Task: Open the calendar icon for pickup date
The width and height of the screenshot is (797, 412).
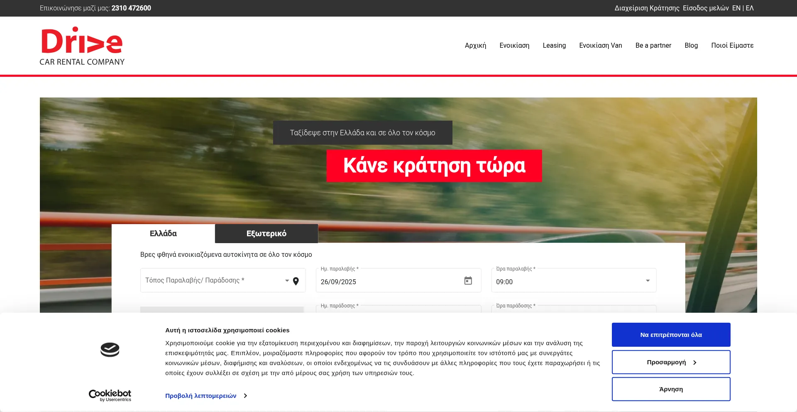Action: point(468,281)
